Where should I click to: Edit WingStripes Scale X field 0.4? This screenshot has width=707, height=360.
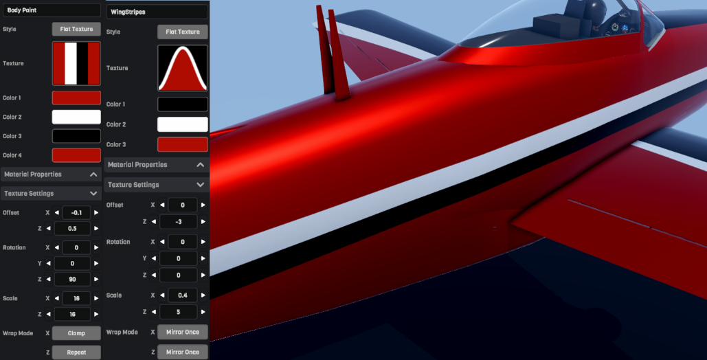click(183, 295)
